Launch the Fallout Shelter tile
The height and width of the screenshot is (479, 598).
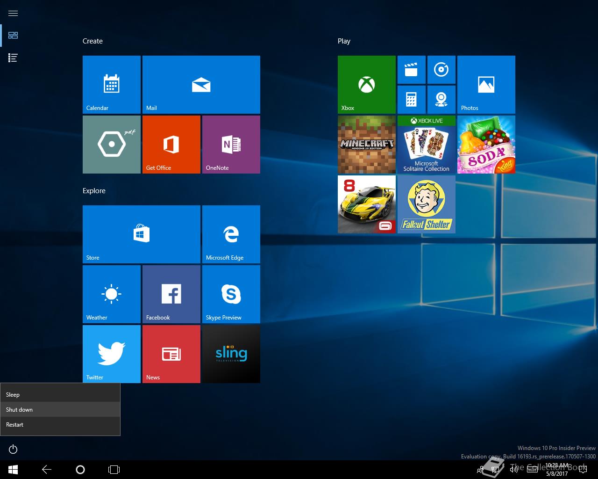(427, 204)
